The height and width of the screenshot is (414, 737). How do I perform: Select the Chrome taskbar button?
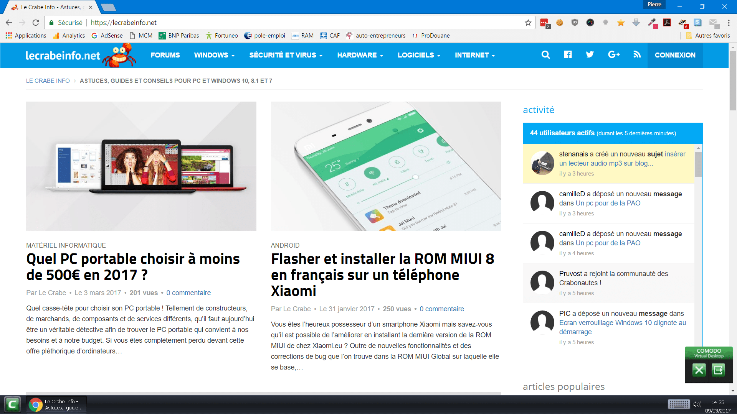pos(57,404)
